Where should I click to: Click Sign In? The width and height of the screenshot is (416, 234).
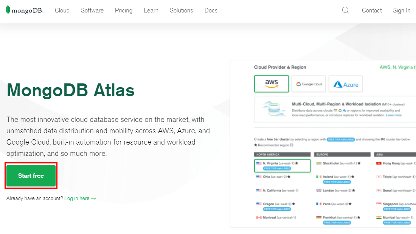[402, 11]
